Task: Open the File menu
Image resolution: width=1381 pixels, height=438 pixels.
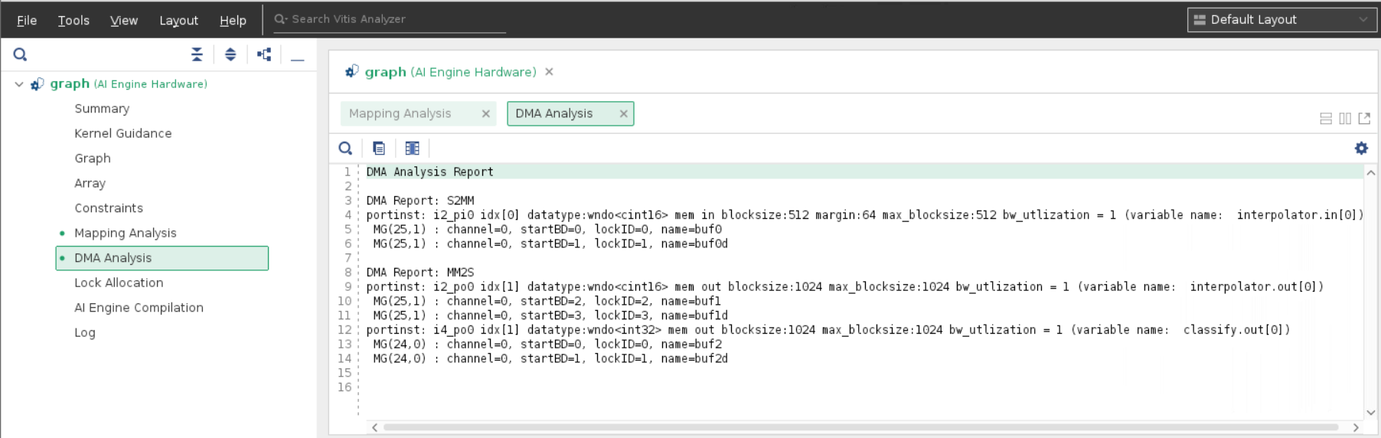Action: (x=27, y=20)
